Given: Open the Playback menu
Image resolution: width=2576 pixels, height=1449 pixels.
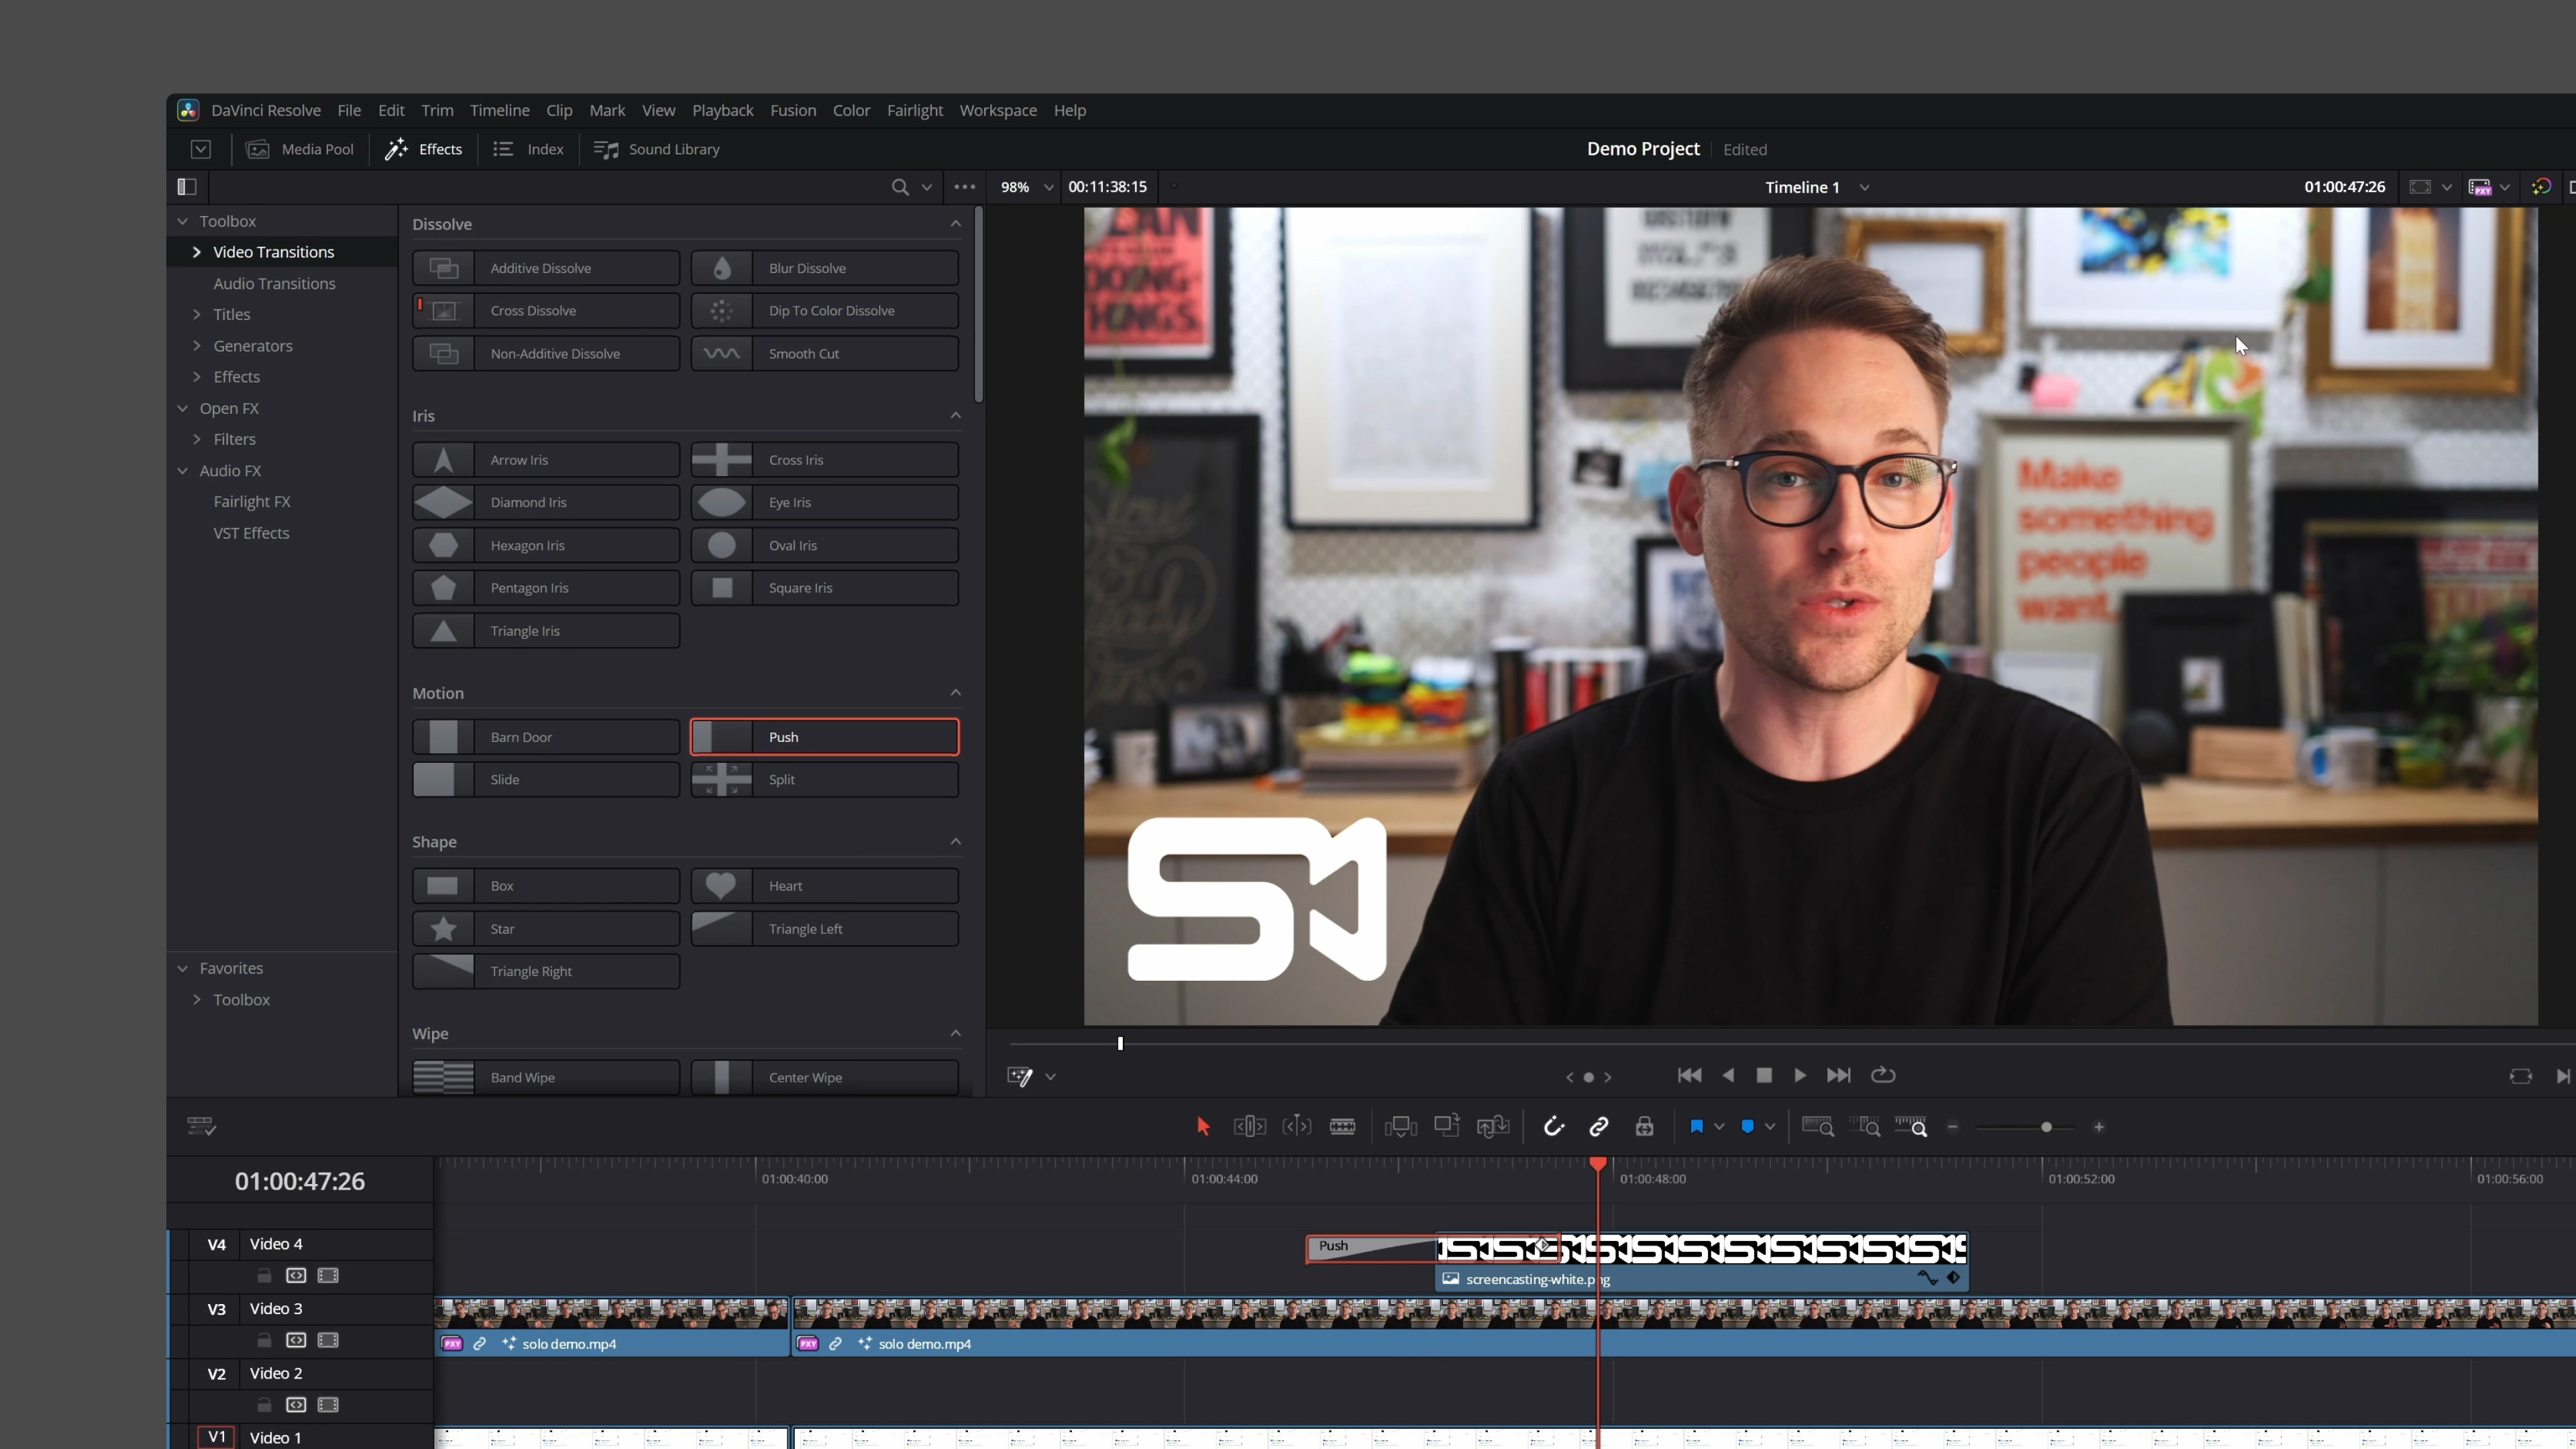Looking at the screenshot, I should 722,110.
